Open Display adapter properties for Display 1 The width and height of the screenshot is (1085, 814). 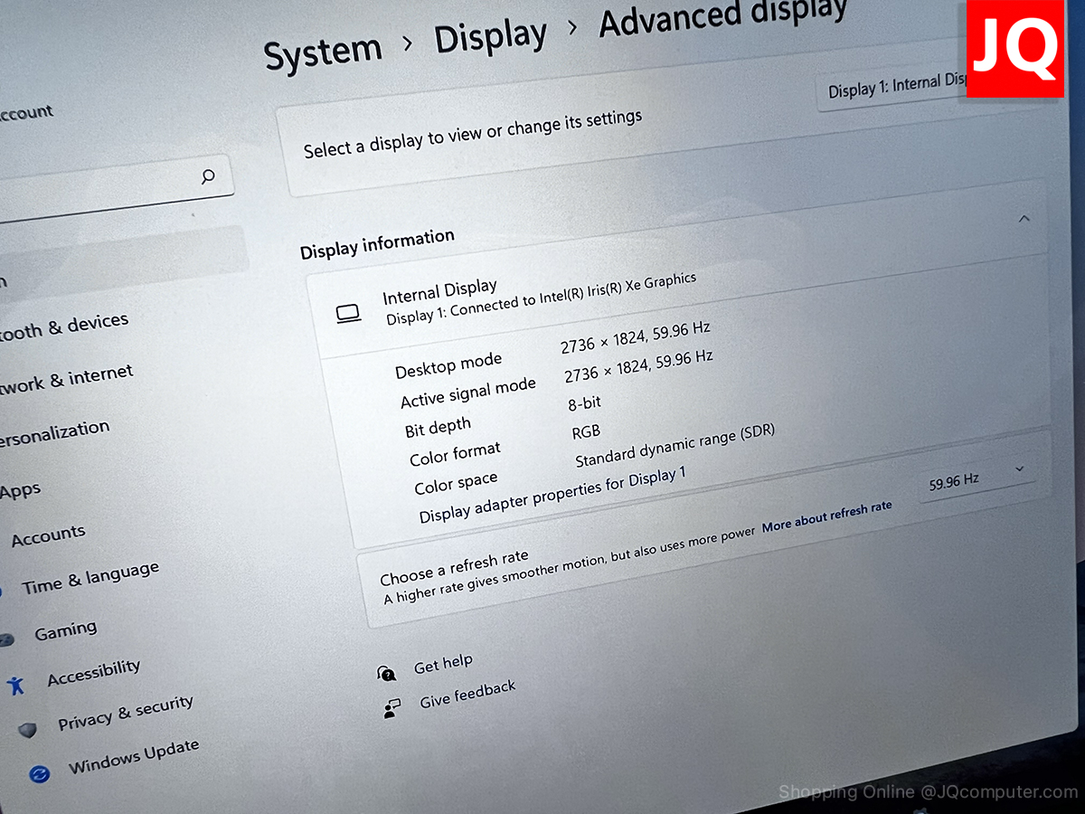552,495
